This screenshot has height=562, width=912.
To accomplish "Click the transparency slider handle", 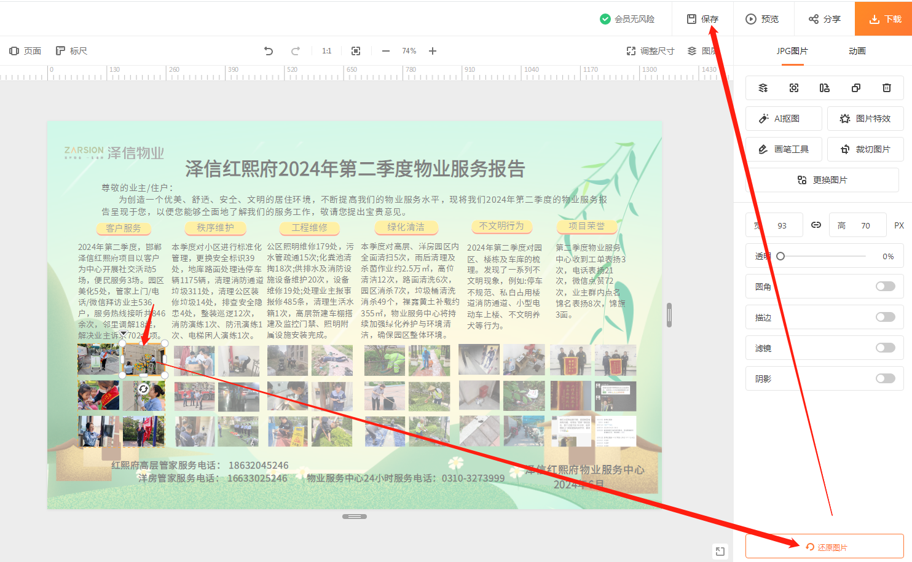I will point(780,256).
